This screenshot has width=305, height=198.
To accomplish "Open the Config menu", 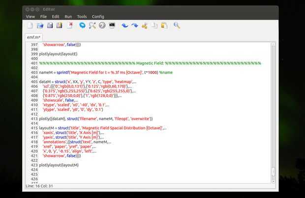I will coord(98,17).
